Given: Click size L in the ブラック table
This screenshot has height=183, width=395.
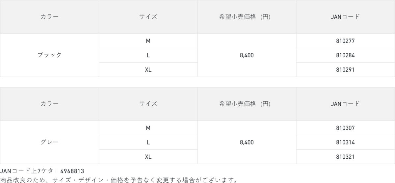Looking at the screenshot, I should [148, 55].
